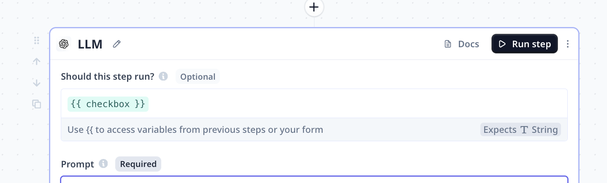Duplicate the LLM step with the copy icon

tap(37, 104)
